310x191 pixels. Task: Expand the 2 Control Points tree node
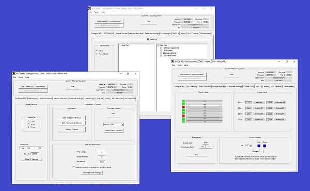coord(161,56)
